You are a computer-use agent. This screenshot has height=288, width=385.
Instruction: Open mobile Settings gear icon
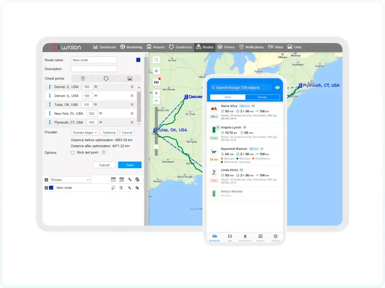point(276,237)
